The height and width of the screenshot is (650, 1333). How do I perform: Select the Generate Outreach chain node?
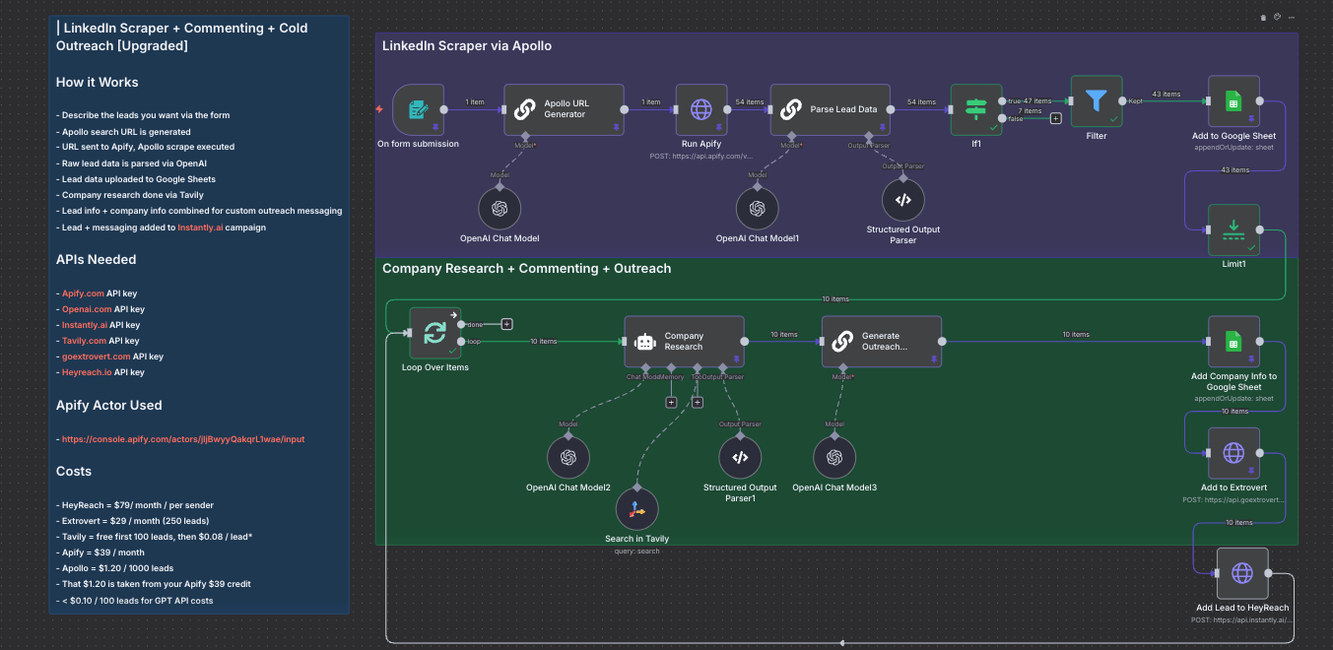(882, 342)
